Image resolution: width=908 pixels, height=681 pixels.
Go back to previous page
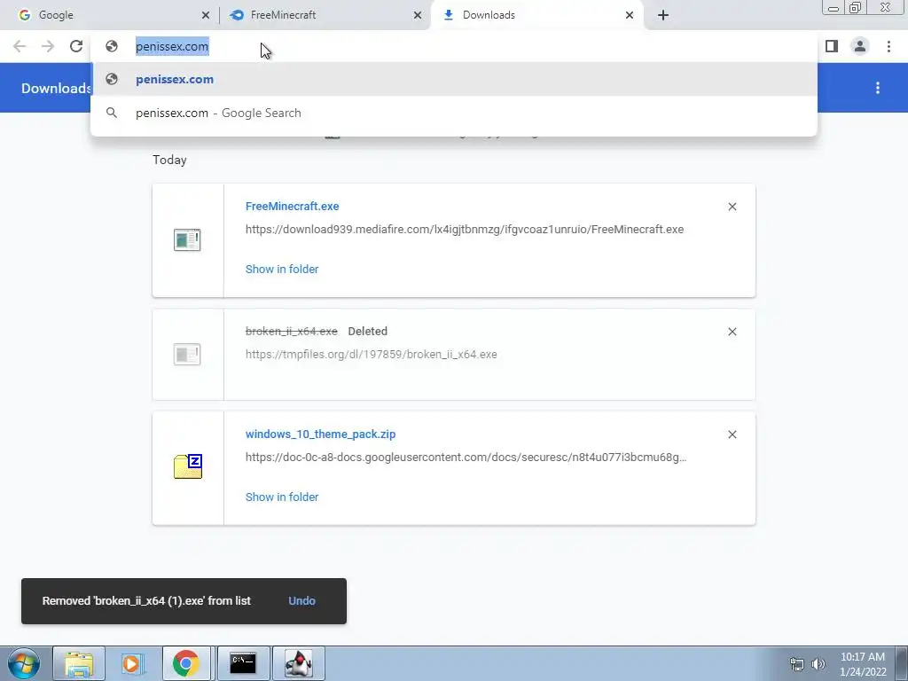[x=20, y=46]
